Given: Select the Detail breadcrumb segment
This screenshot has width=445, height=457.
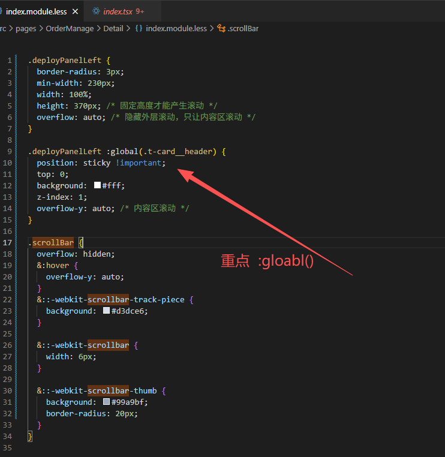Looking at the screenshot, I should (x=113, y=29).
